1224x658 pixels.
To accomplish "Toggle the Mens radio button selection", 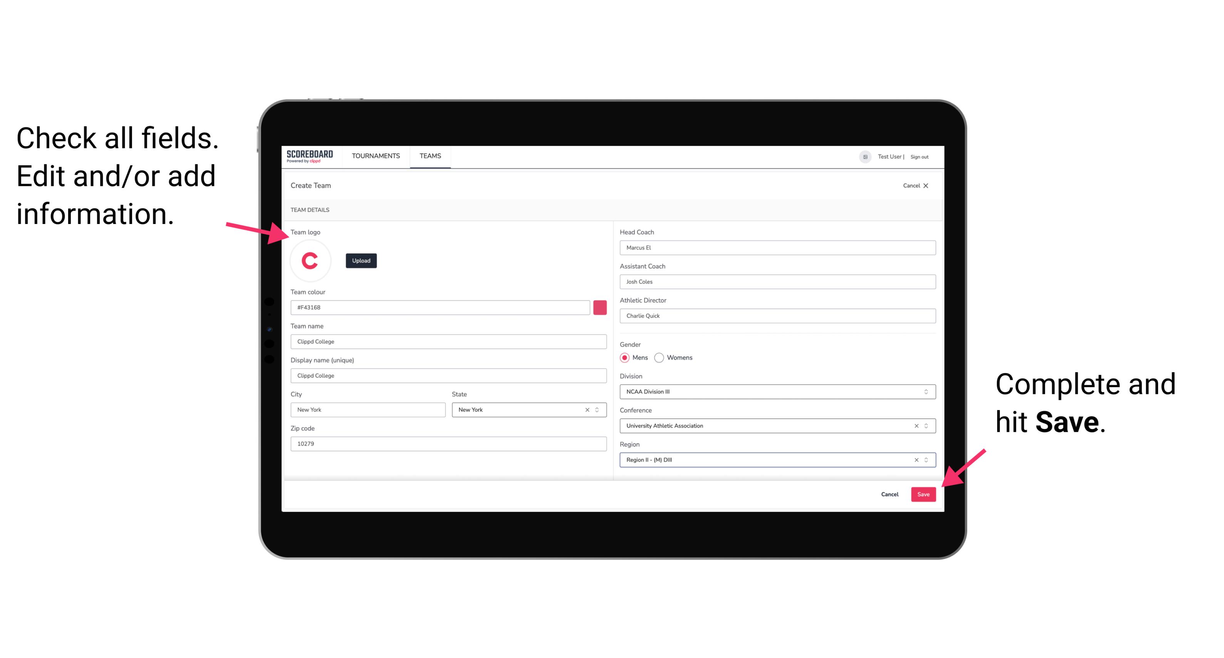I will pyautogui.click(x=624, y=358).
